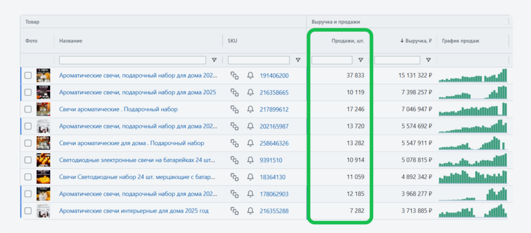
Task: Click the Название filter text field
Action: coord(134,60)
